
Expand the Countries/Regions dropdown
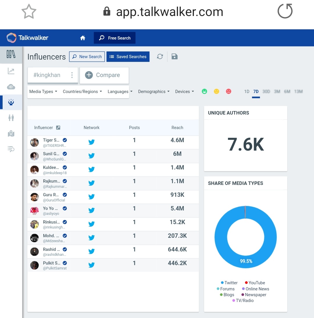[x=82, y=92]
